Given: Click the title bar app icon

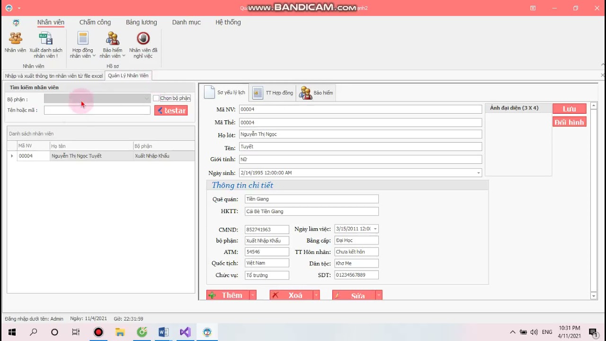Looking at the screenshot, I should point(9,8).
